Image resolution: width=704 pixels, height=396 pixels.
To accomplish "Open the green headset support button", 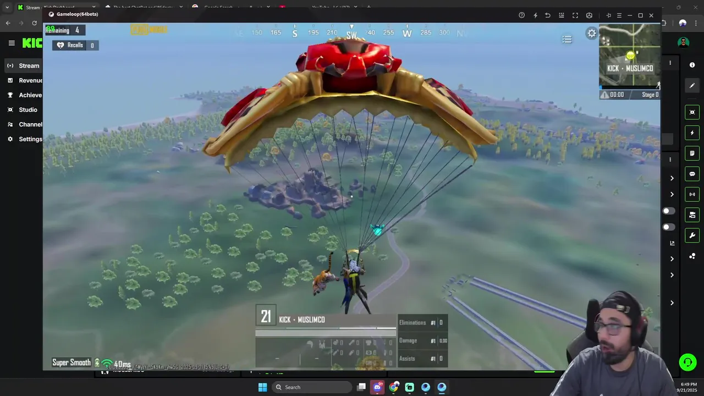I will click(687, 362).
